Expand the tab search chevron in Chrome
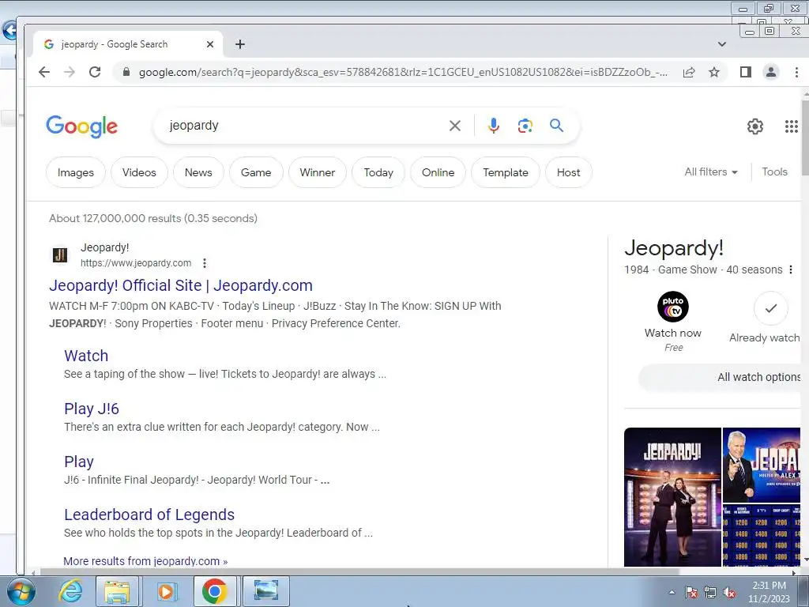 [722, 44]
